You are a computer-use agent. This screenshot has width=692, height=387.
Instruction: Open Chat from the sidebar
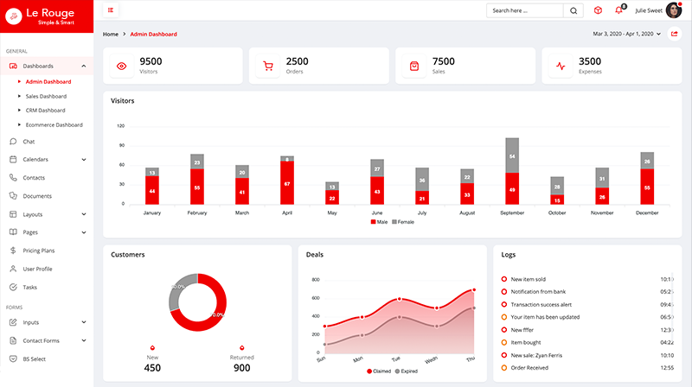[29, 141]
